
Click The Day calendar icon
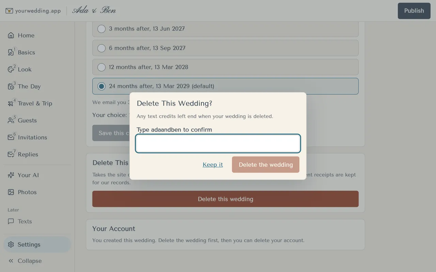pos(11,86)
